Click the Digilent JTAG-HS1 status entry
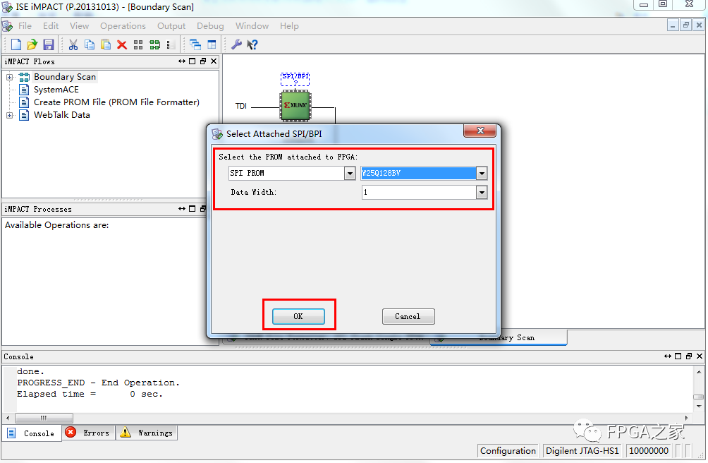Image resolution: width=708 pixels, height=463 pixels. pyautogui.click(x=582, y=451)
